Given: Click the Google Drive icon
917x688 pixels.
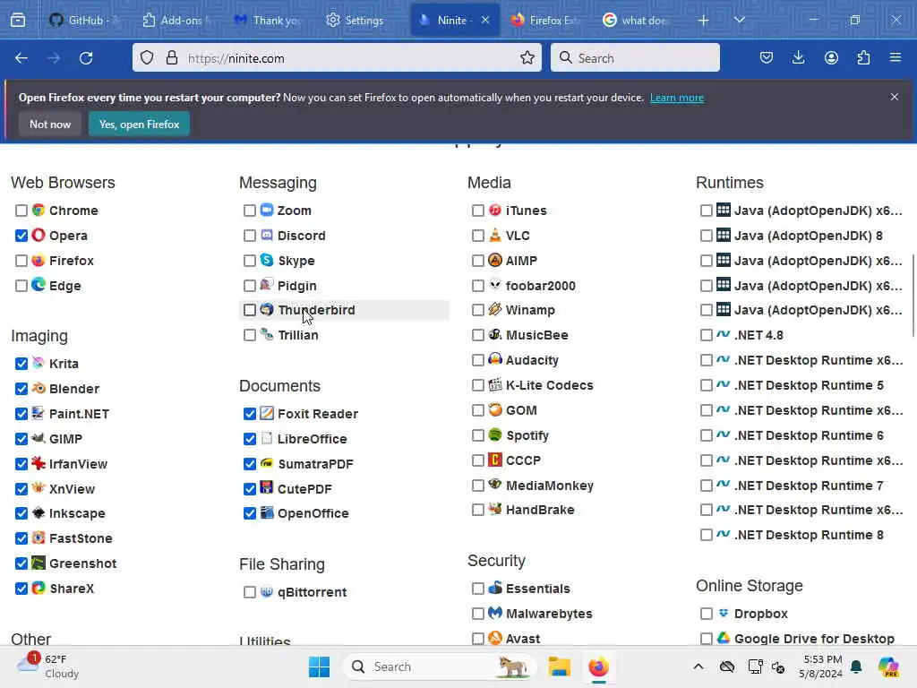Looking at the screenshot, I should (724, 638).
